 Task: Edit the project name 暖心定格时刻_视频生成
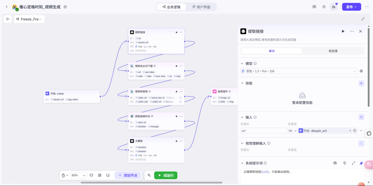coord(65,7)
